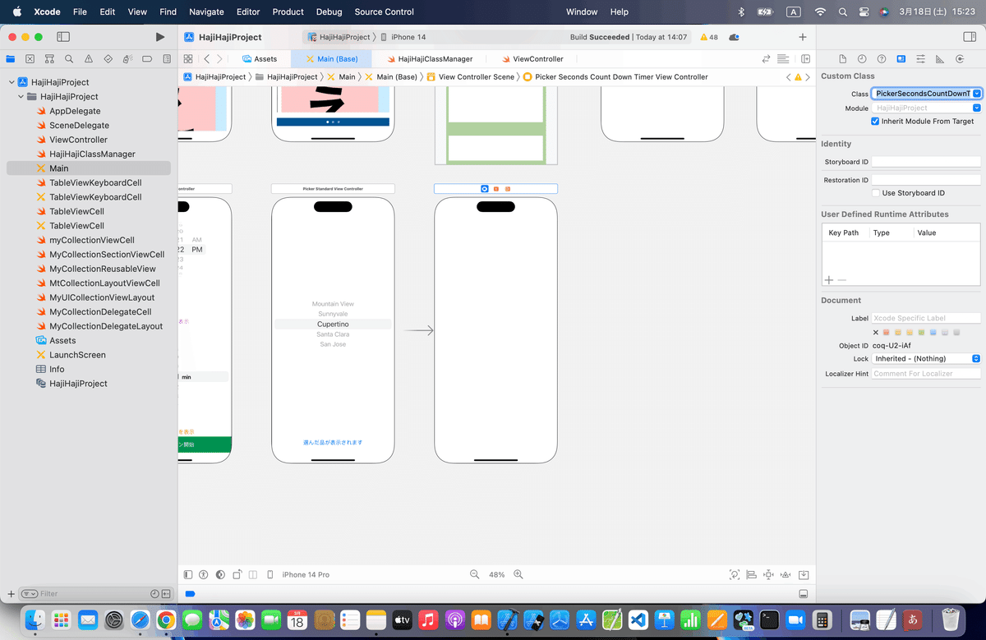
Task: Pick the green document label color
Action: [922, 333]
